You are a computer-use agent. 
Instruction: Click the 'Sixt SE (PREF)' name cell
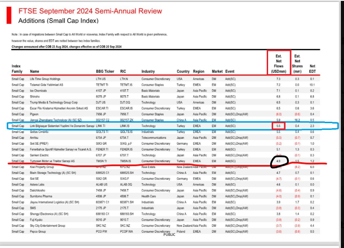39,143
